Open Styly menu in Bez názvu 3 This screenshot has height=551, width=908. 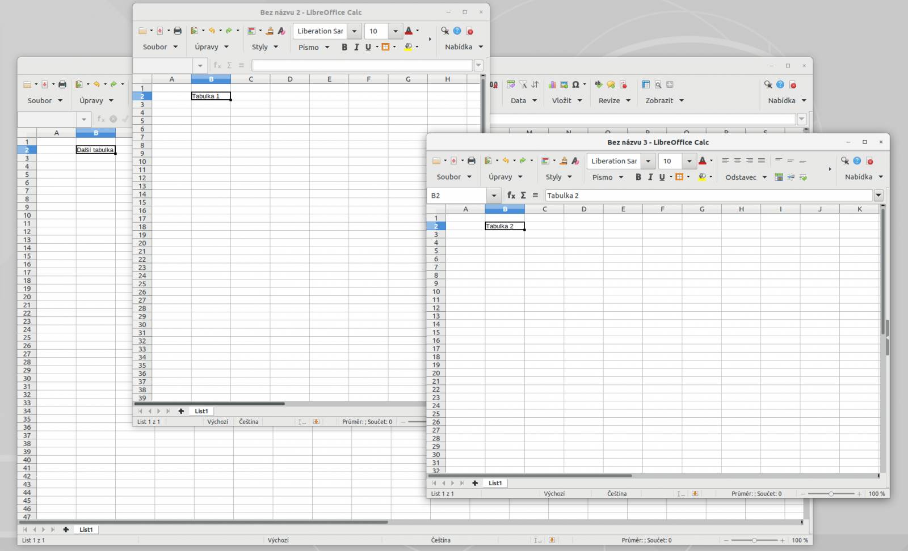pos(559,177)
